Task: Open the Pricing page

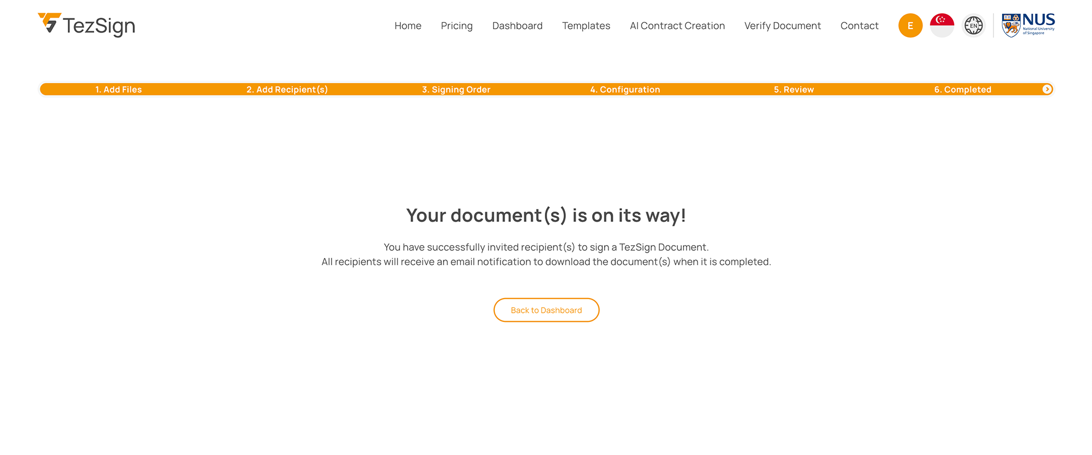Action: [x=457, y=26]
